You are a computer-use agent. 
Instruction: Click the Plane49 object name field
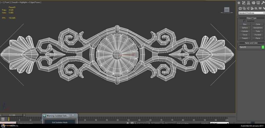point(250,47)
